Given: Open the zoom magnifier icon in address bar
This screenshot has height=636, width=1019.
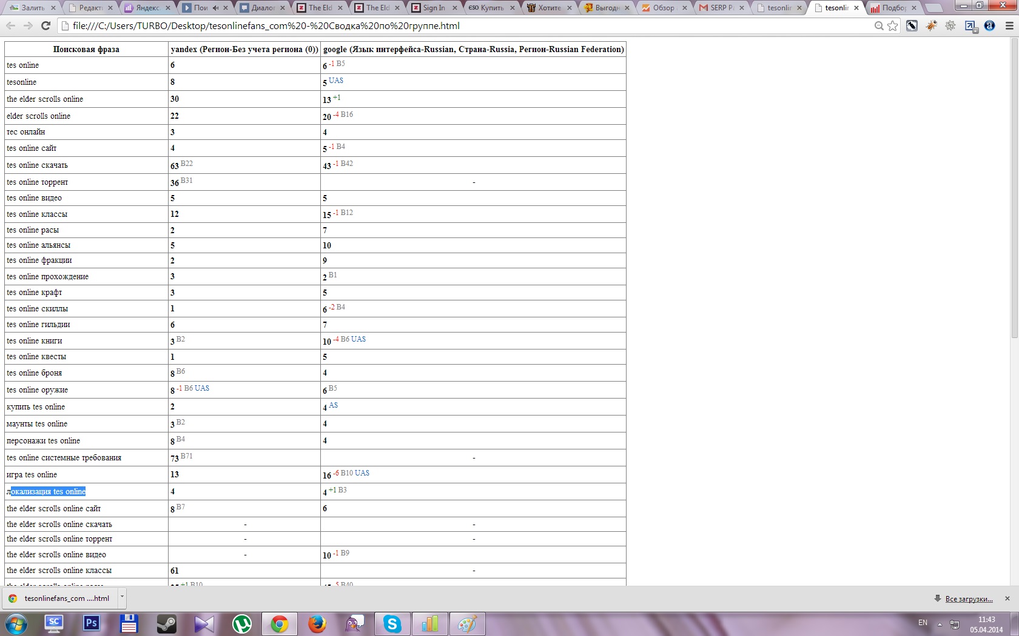Looking at the screenshot, I should (x=879, y=25).
